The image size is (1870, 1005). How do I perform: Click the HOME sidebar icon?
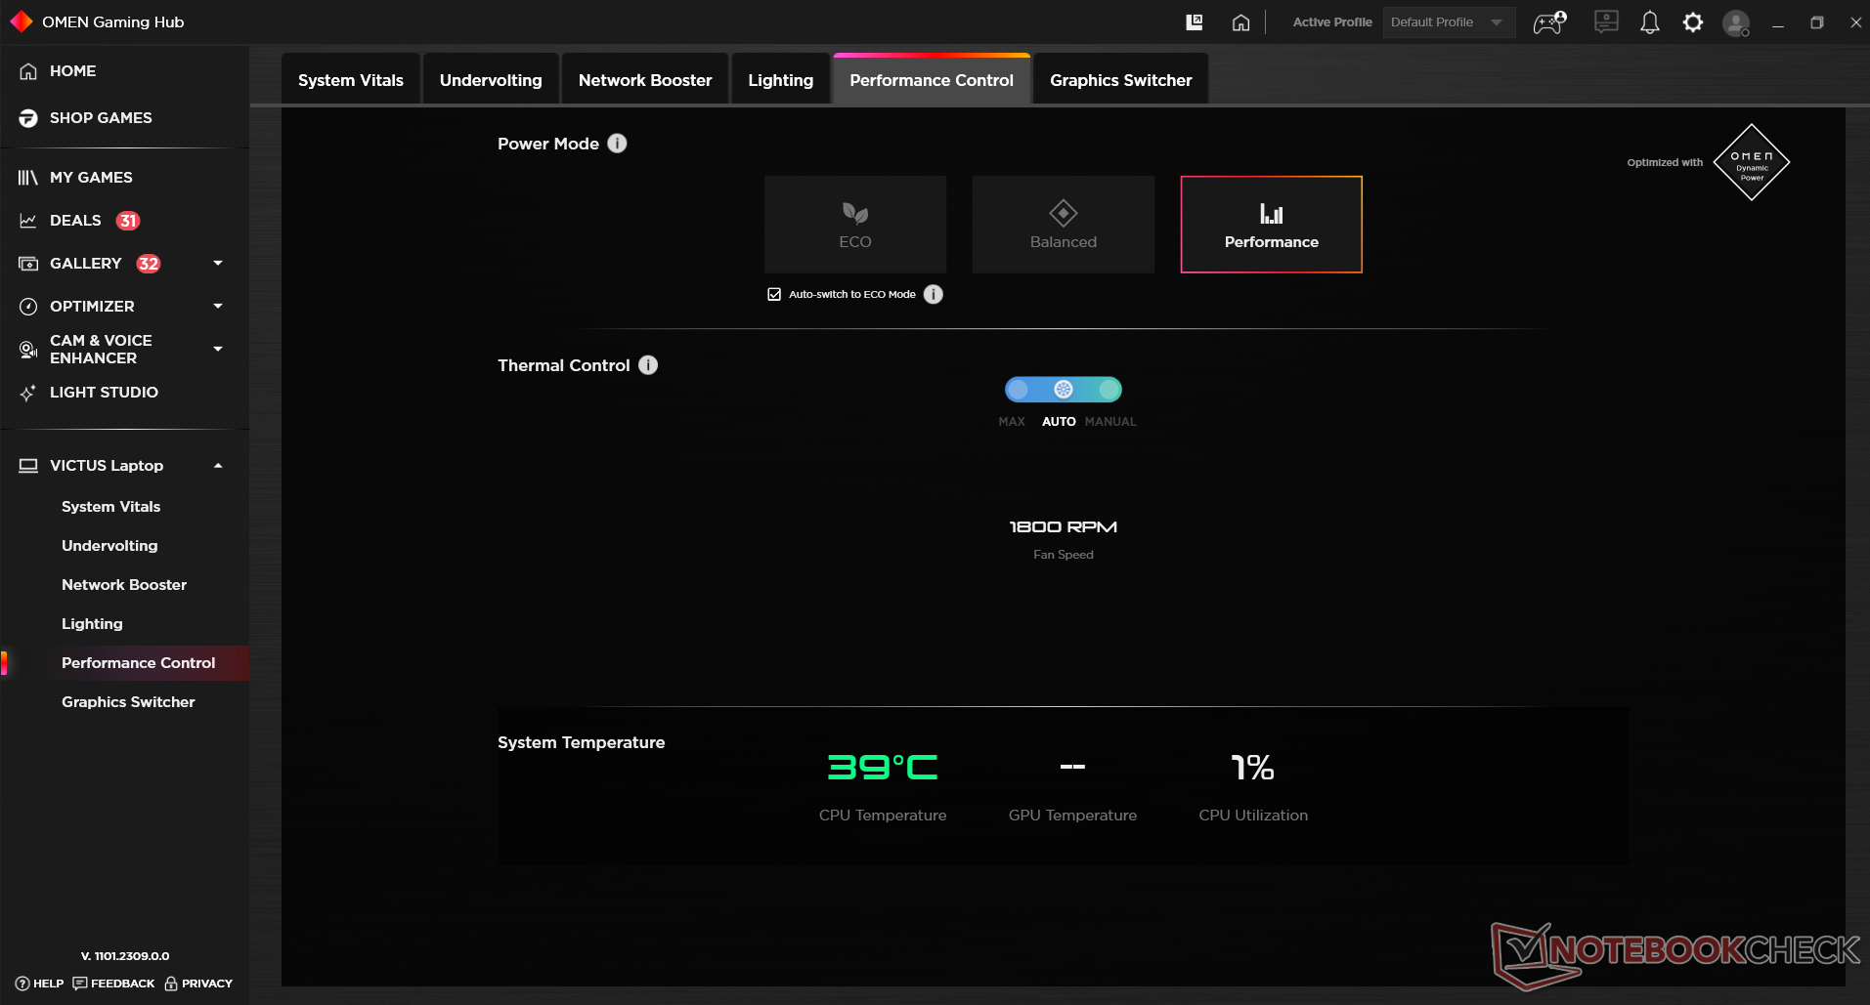tap(28, 71)
